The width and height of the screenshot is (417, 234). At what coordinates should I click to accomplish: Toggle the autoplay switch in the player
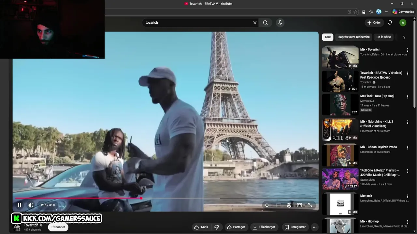click(267, 205)
